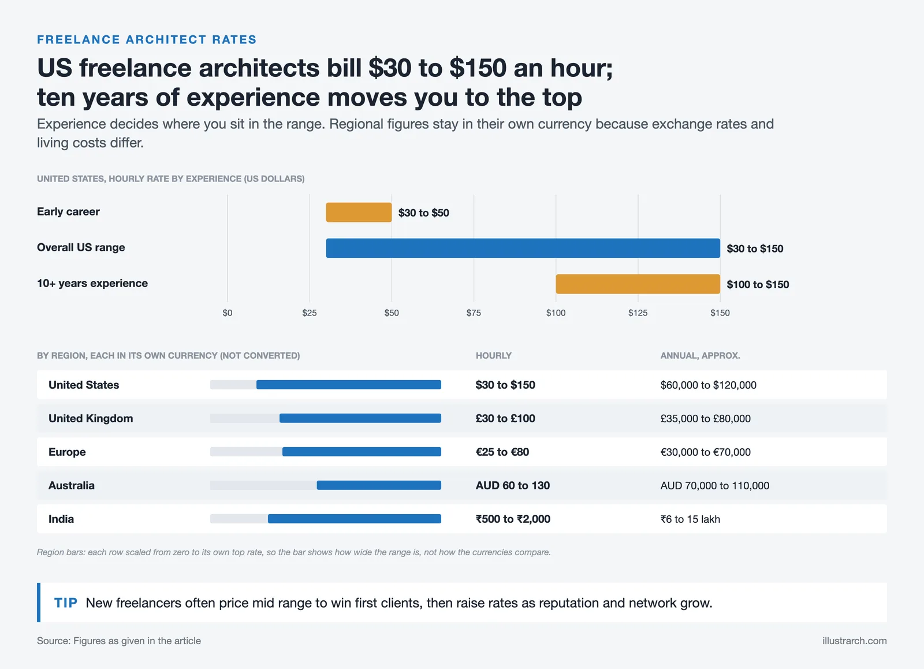The height and width of the screenshot is (669, 924).
Task: Click the 'United States' region name
Action: [84, 385]
